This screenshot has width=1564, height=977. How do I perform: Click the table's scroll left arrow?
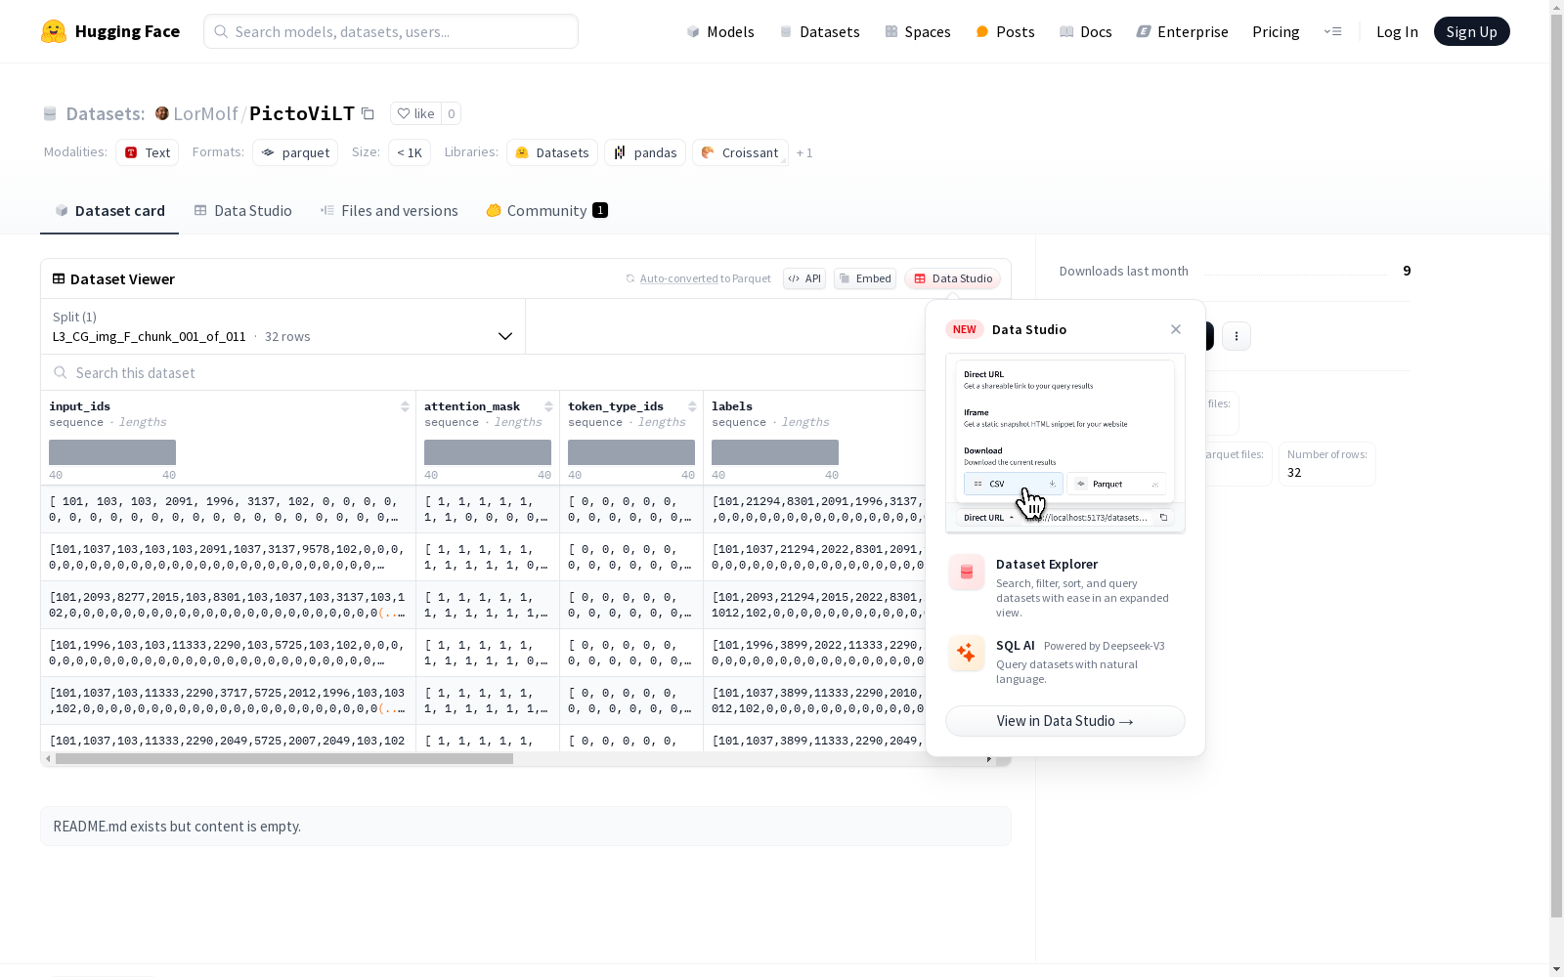click(x=48, y=759)
